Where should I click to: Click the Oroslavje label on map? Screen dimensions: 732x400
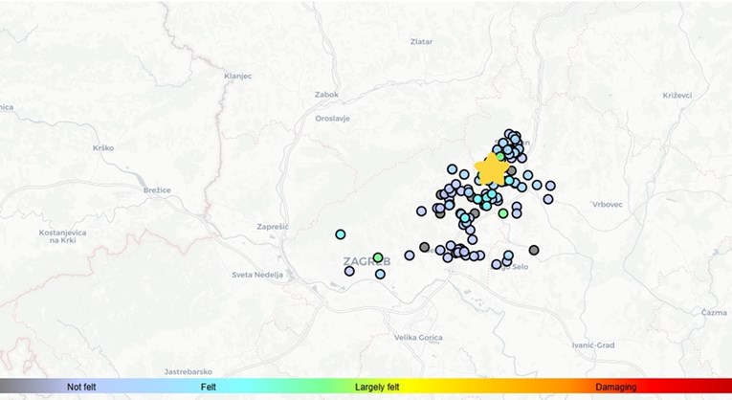pos(332,119)
